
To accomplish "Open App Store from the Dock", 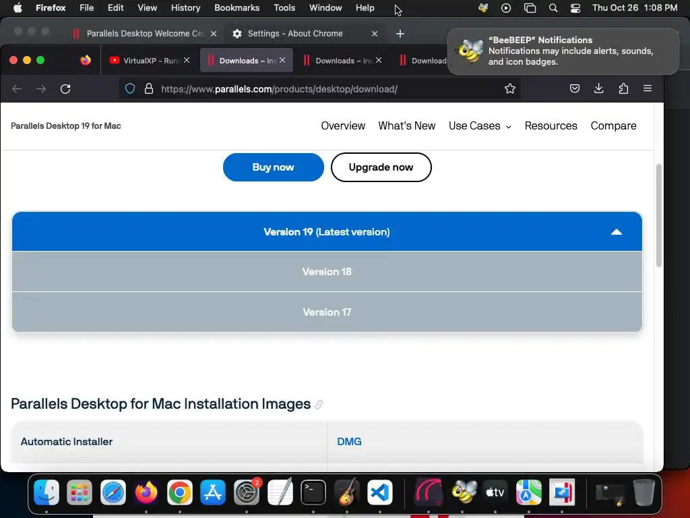I will (213, 492).
